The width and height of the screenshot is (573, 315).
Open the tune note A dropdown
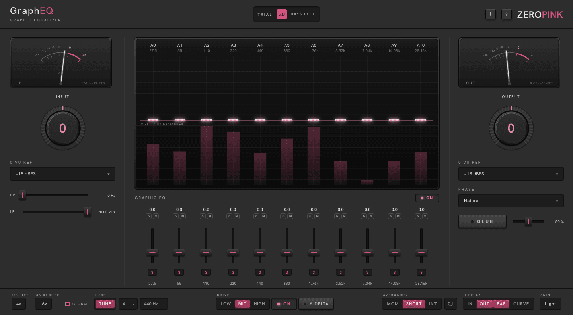[128, 304]
